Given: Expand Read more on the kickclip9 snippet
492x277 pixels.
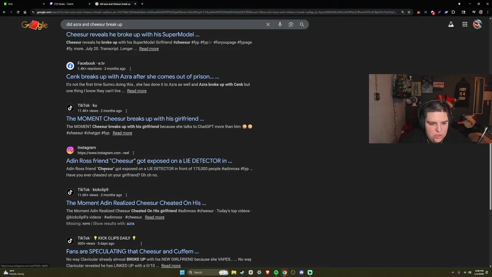Looking at the screenshot, I should 155,217.
